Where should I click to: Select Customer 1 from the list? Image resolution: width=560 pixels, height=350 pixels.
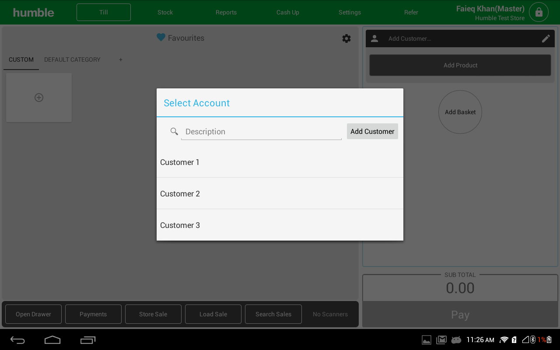click(x=280, y=162)
